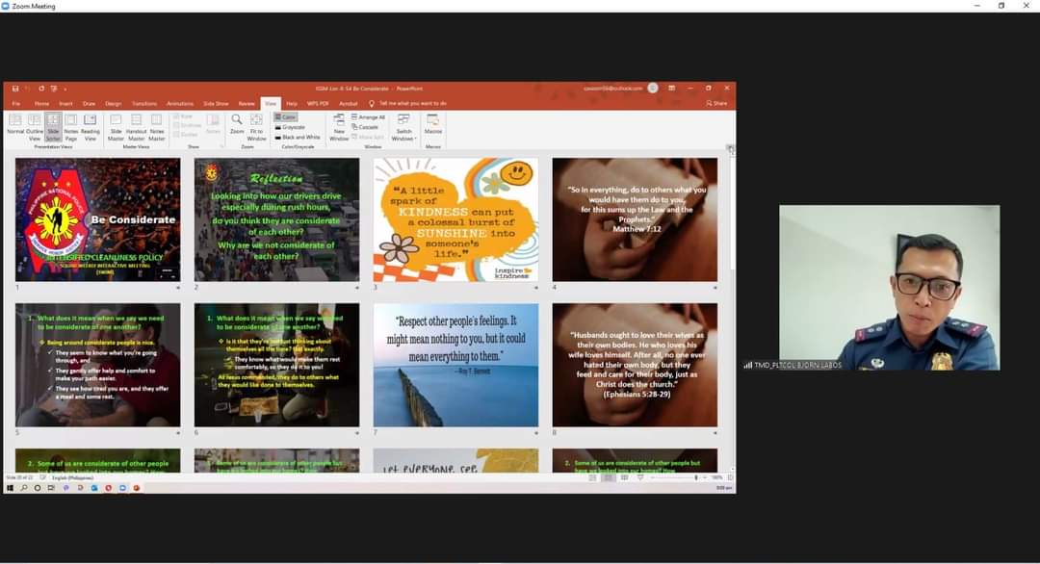The image size is (1040, 564).
Task: Click Move Split in Window group
Action: [368, 138]
